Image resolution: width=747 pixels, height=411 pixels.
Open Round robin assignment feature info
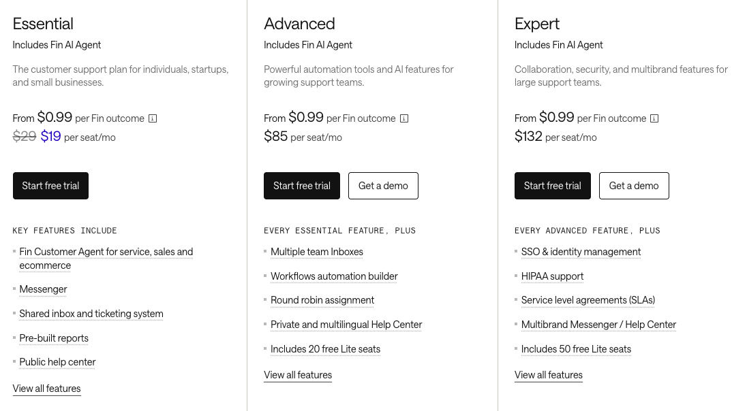(322, 300)
